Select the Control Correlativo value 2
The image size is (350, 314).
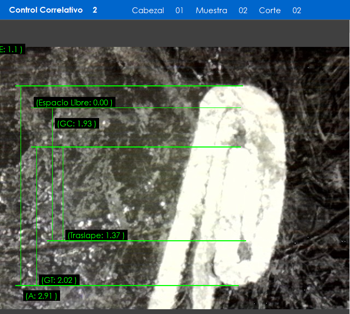pos(95,10)
